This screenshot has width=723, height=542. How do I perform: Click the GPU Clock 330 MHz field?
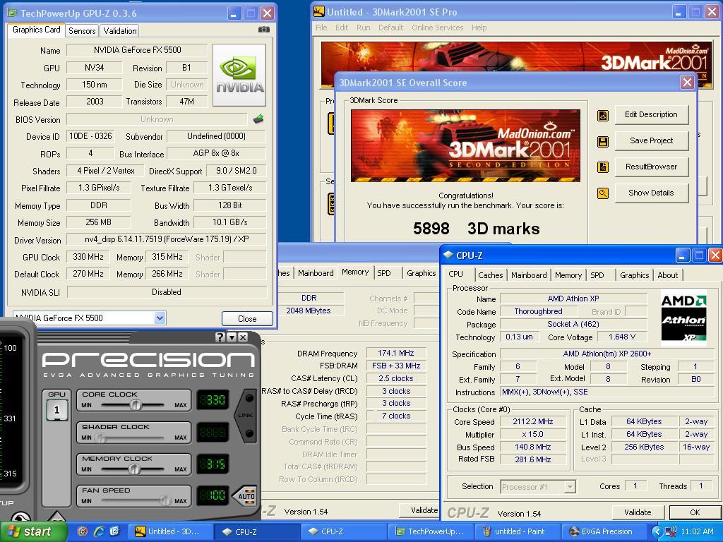coord(88,257)
